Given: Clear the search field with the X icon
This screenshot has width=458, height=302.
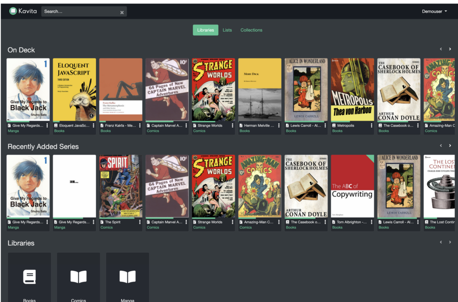Looking at the screenshot, I should (122, 12).
